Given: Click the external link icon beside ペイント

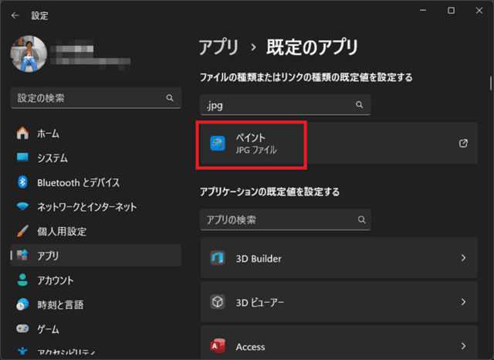Looking at the screenshot, I should coord(463,143).
